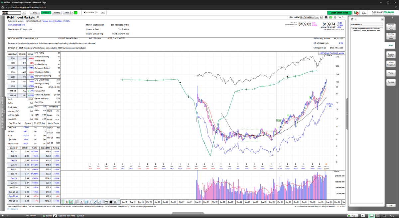Click the chart view icon near Add to List

tap(322, 17)
